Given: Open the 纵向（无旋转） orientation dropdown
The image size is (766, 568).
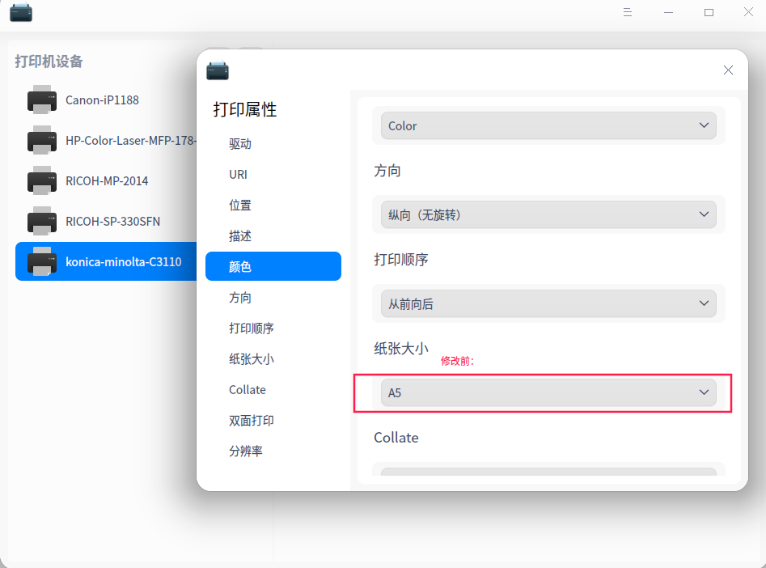Looking at the screenshot, I should coord(548,214).
